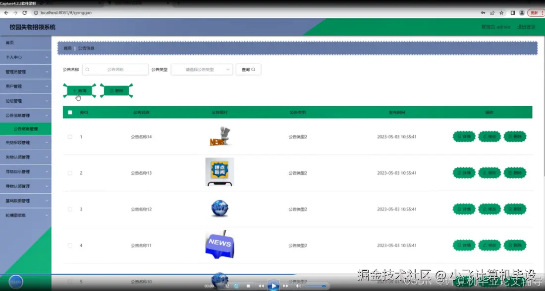Click 修改 edit for 公告名称11 row
Image resolution: width=545 pixels, height=291 pixels.
click(x=490, y=245)
